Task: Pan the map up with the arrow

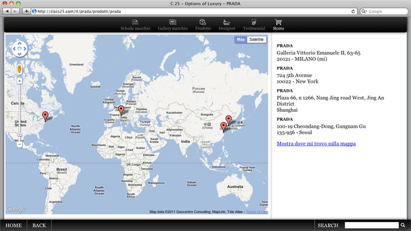Action: 20,44
